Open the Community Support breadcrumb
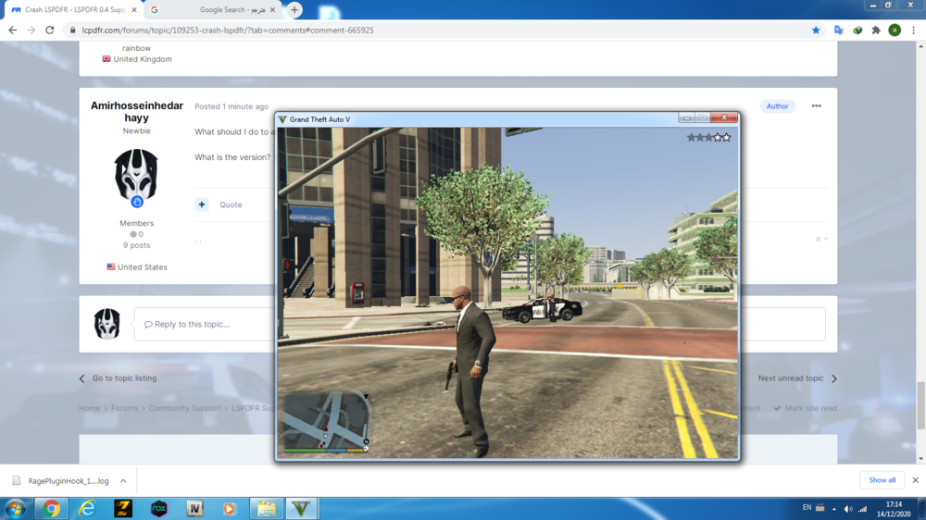926x520 pixels. 184,408
